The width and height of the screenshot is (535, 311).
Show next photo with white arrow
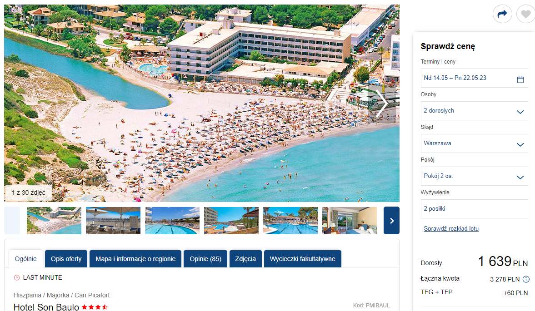pos(381,103)
